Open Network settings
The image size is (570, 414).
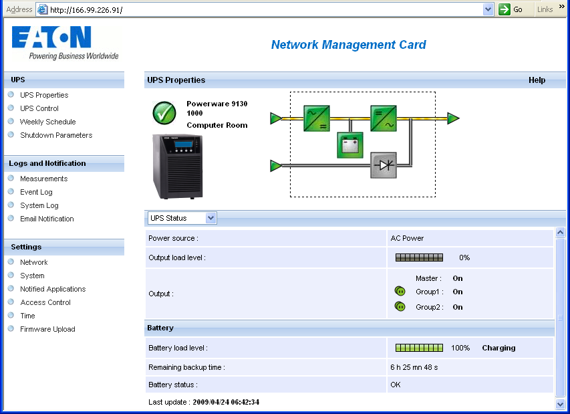[x=34, y=262]
